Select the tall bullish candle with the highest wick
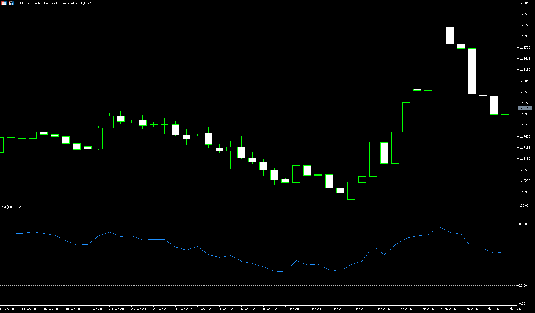The width and height of the screenshot is (535, 313). (x=439, y=56)
